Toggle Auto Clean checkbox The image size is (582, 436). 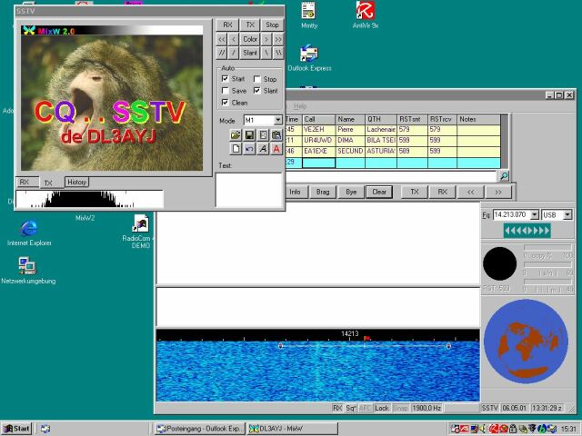[x=225, y=103]
